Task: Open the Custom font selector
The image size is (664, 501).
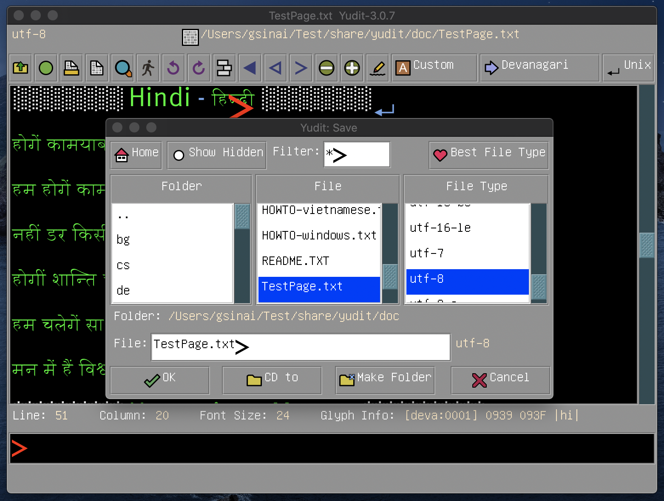Action: pos(434,68)
